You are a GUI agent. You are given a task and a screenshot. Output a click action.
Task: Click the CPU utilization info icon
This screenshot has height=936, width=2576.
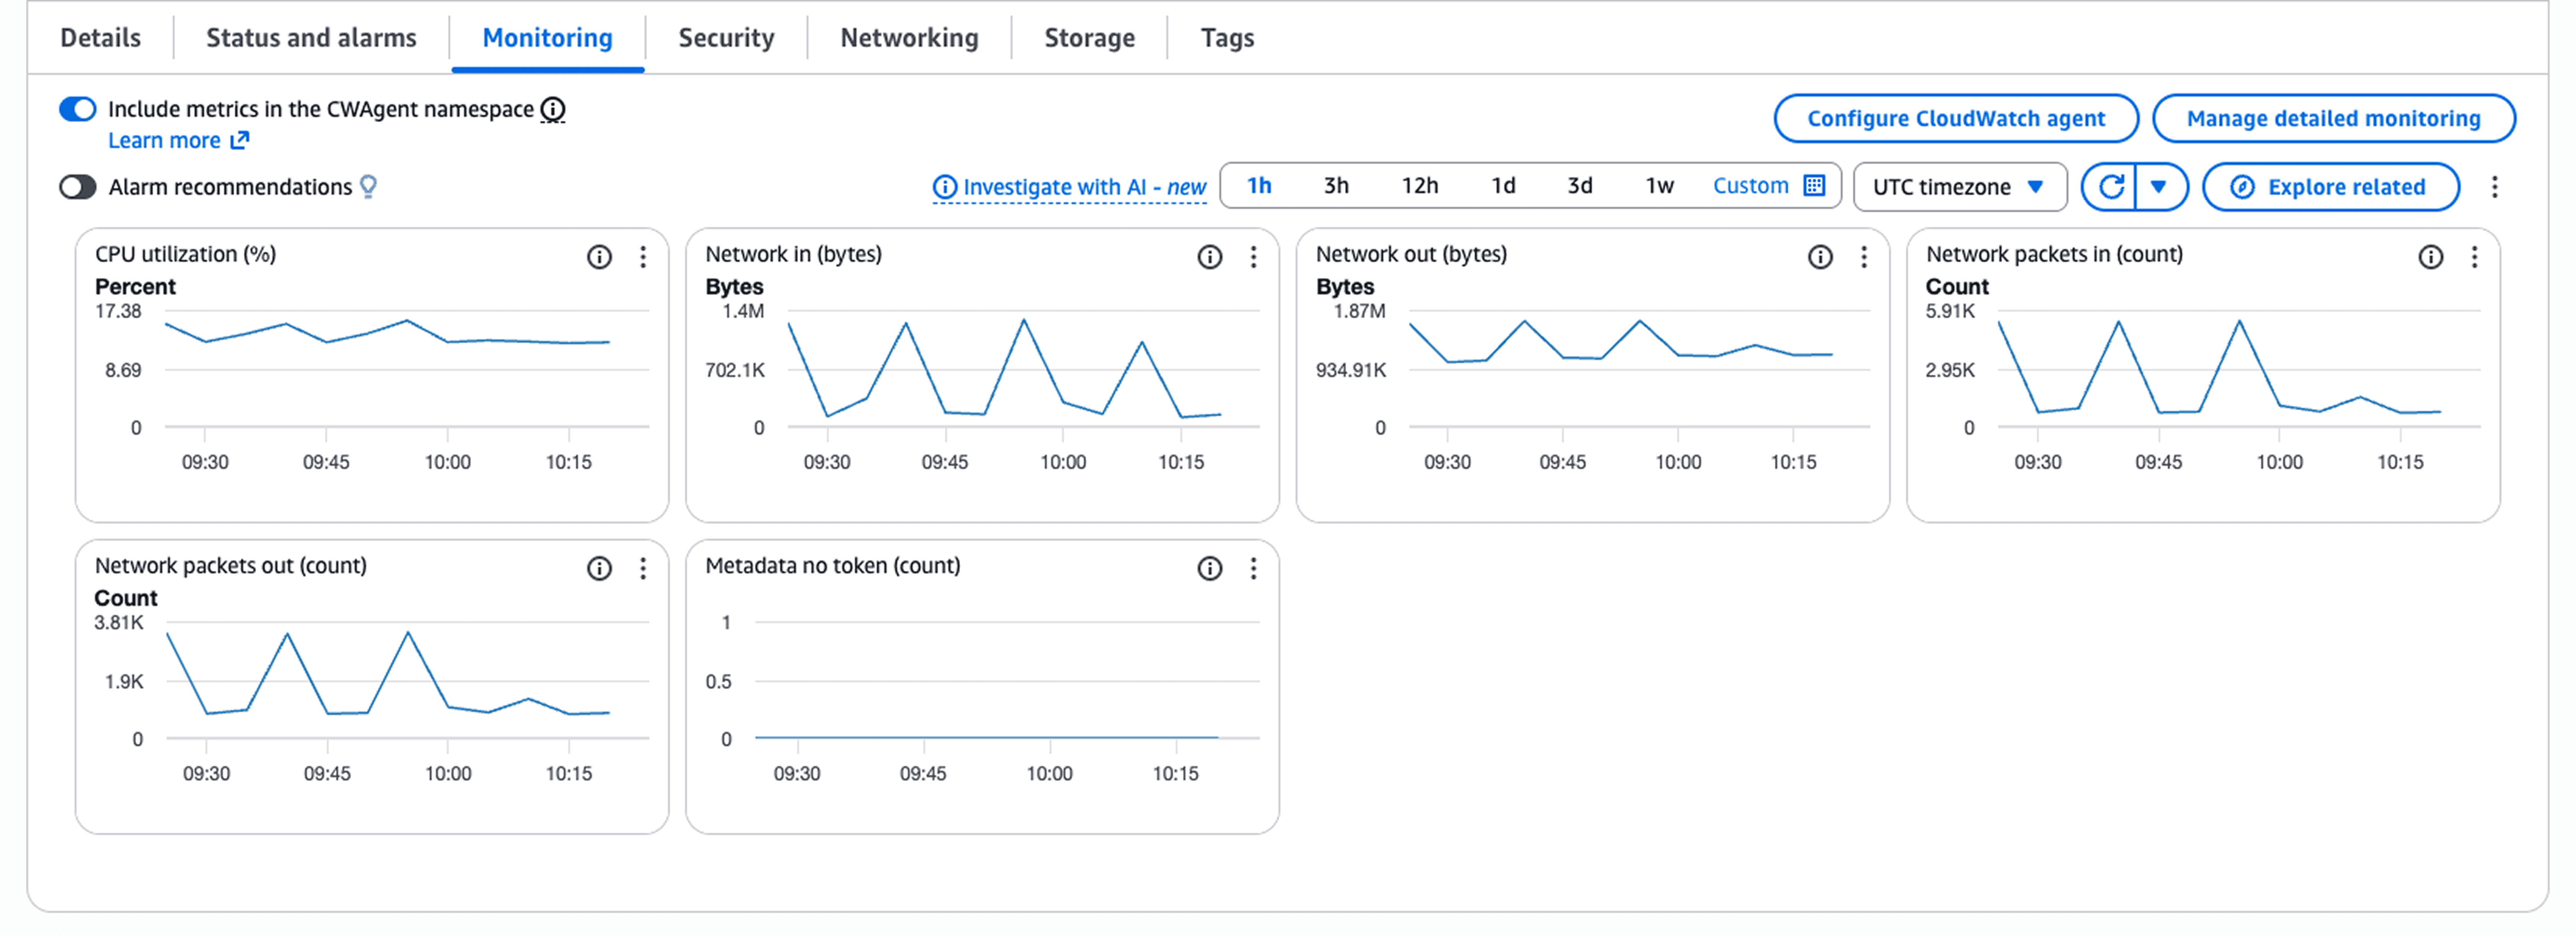click(x=599, y=257)
